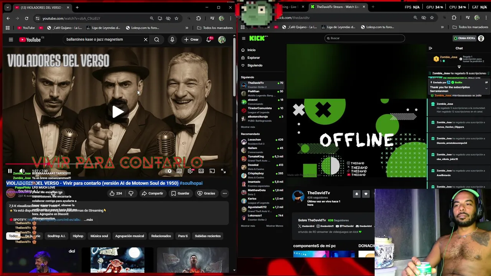Screen dimensions: 491x276
Task: Select the Agrupación musical chip
Action: pos(130,236)
